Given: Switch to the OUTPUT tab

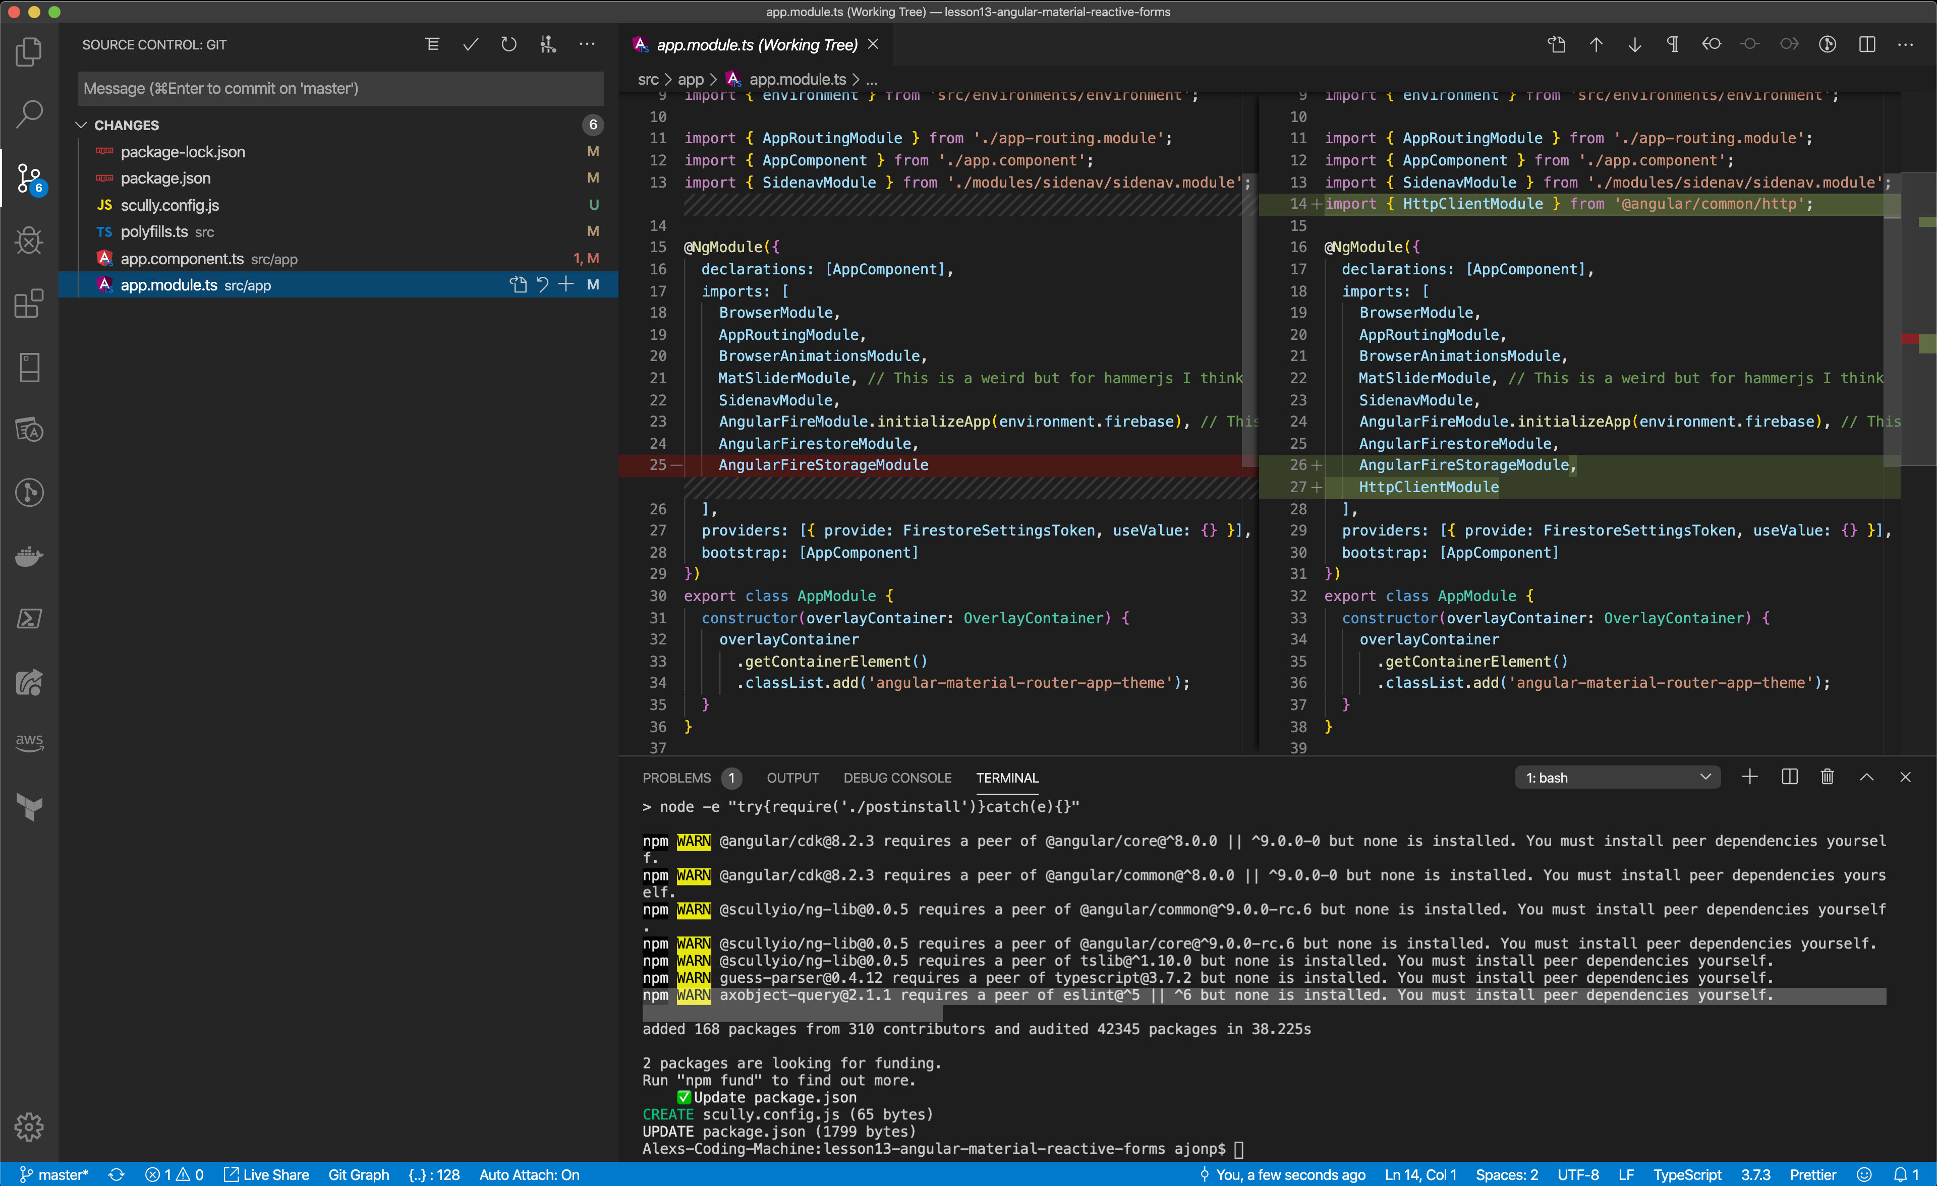Looking at the screenshot, I should click(792, 778).
